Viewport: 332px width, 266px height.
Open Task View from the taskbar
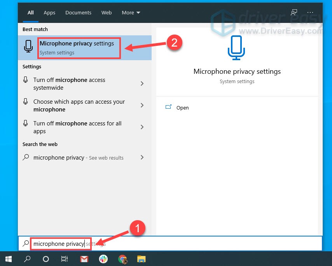click(x=65, y=259)
